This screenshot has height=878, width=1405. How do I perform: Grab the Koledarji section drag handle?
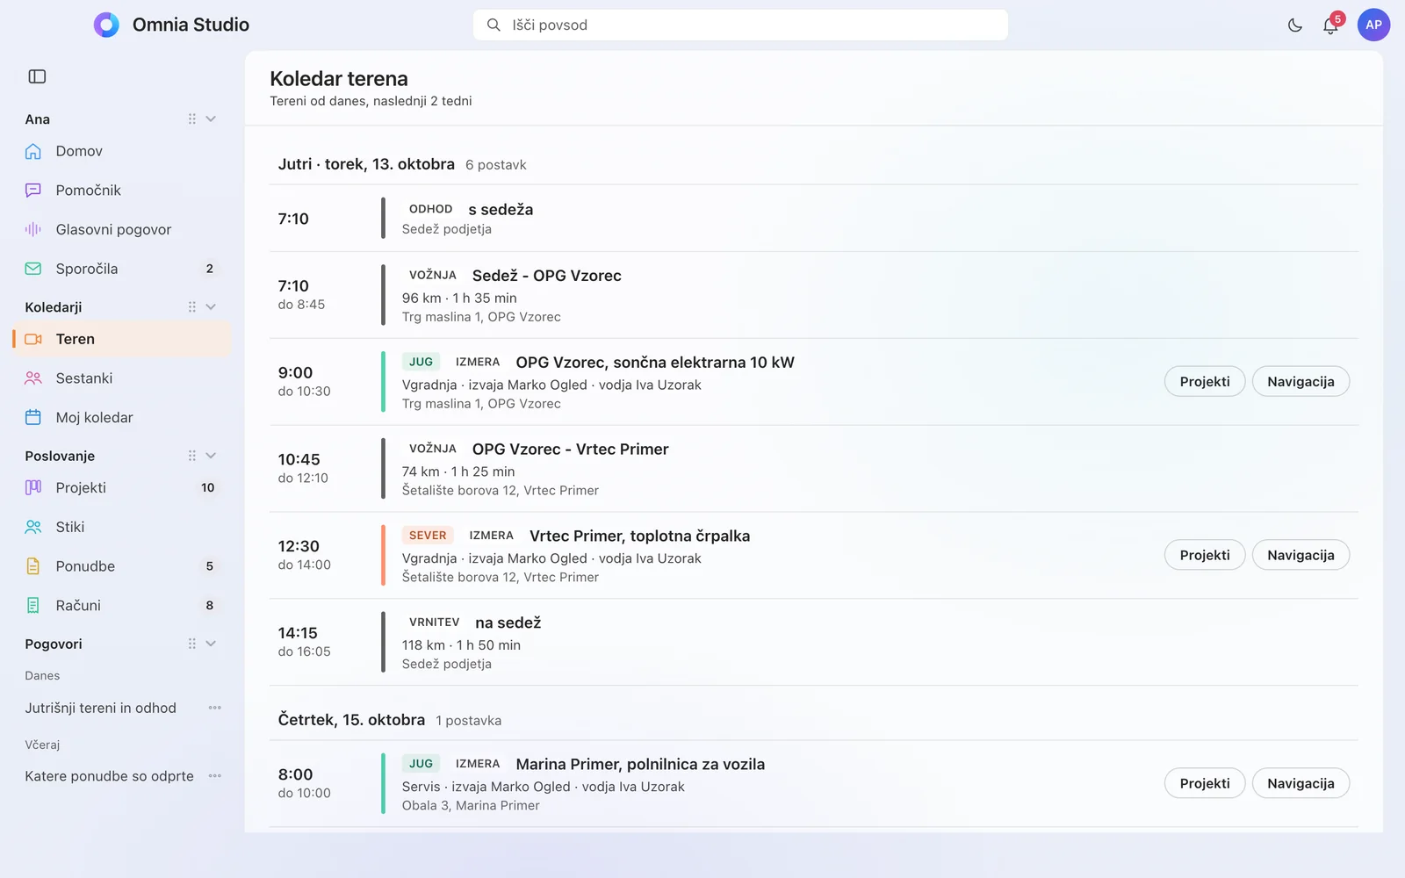[x=191, y=307]
